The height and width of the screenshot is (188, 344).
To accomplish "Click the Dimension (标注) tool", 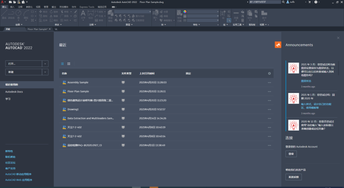I will coord(91,14).
